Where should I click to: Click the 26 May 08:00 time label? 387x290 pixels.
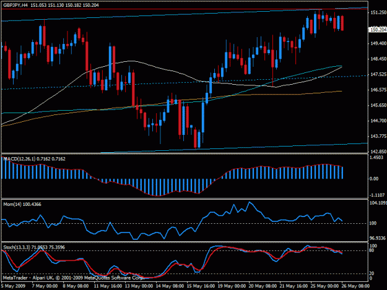click(x=355, y=286)
